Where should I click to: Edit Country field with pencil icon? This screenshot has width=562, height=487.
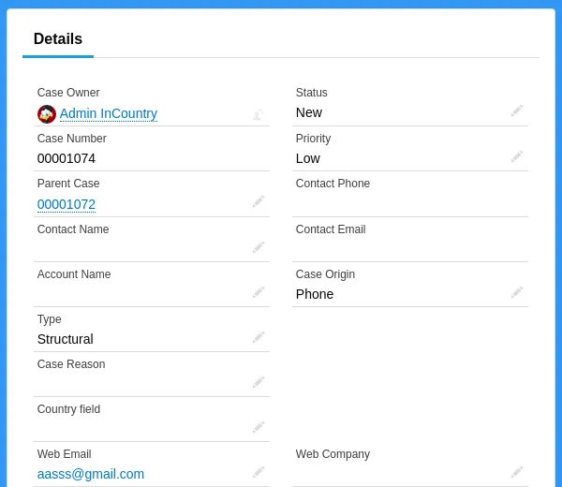[259, 427]
